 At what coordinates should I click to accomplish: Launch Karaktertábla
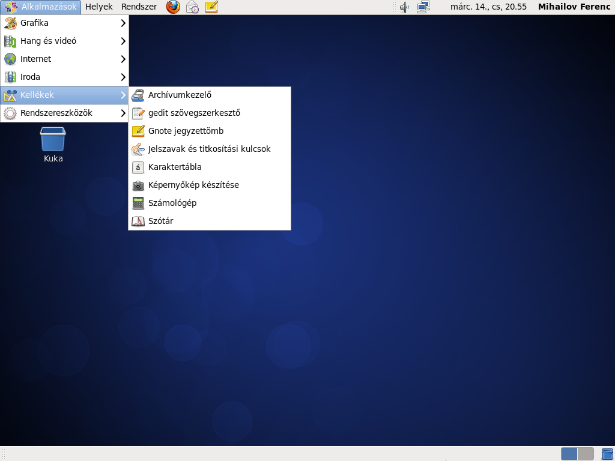click(210, 167)
